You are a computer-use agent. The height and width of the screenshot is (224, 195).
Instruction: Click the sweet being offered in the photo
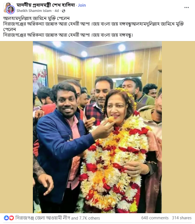click(x=111, y=119)
